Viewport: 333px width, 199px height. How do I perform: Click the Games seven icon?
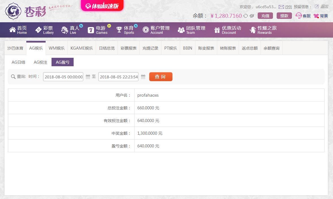(91, 30)
